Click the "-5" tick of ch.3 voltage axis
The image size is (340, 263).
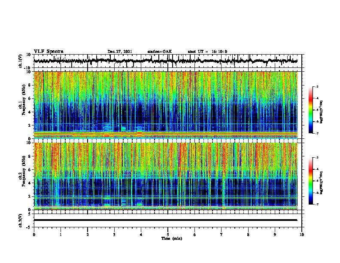pyautogui.click(x=29, y=227)
